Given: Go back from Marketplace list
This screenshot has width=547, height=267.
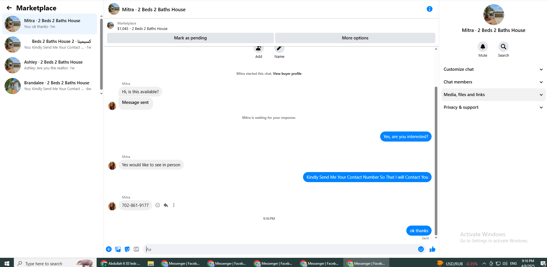Looking at the screenshot, I should (9, 8).
